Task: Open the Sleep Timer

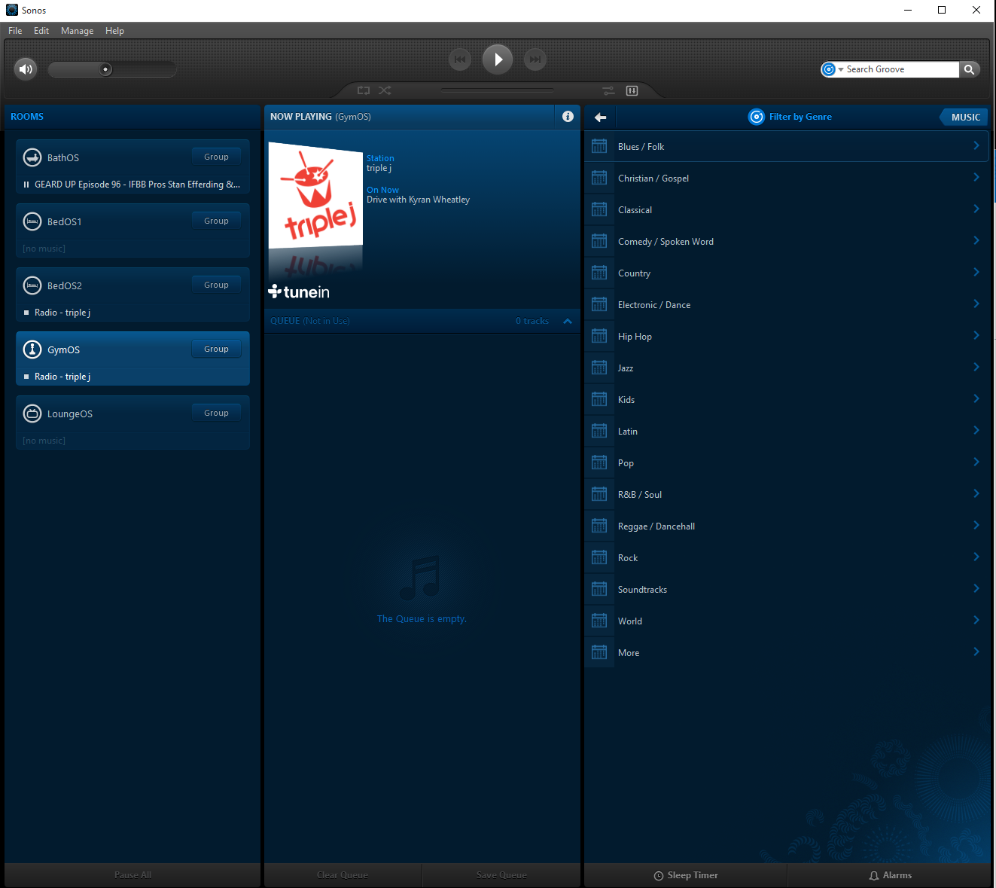Action: click(x=685, y=875)
